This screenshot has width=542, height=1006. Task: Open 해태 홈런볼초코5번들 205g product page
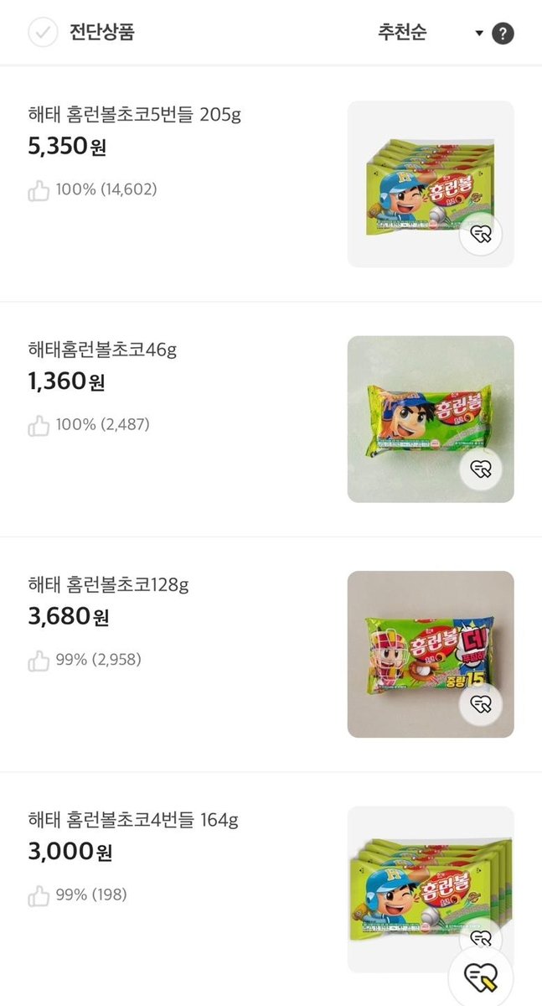pyautogui.click(x=134, y=119)
